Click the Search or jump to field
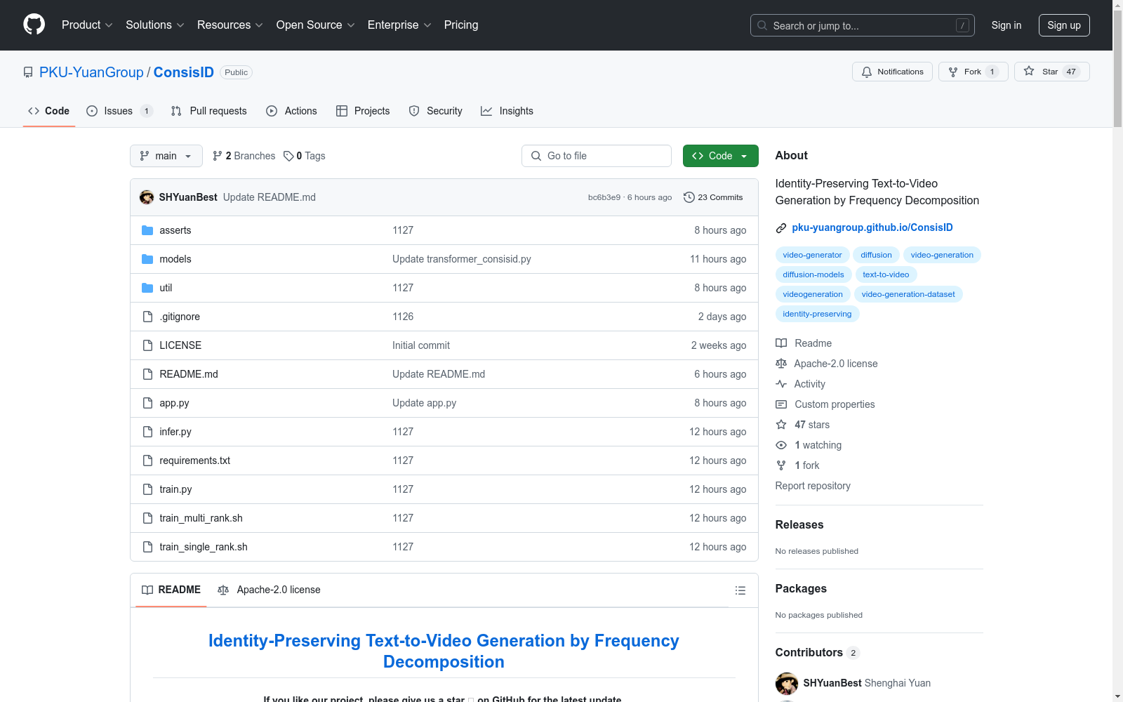This screenshot has height=702, width=1123. [x=863, y=25]
